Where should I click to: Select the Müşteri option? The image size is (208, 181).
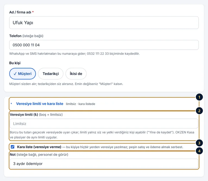[x=22, y=74]
